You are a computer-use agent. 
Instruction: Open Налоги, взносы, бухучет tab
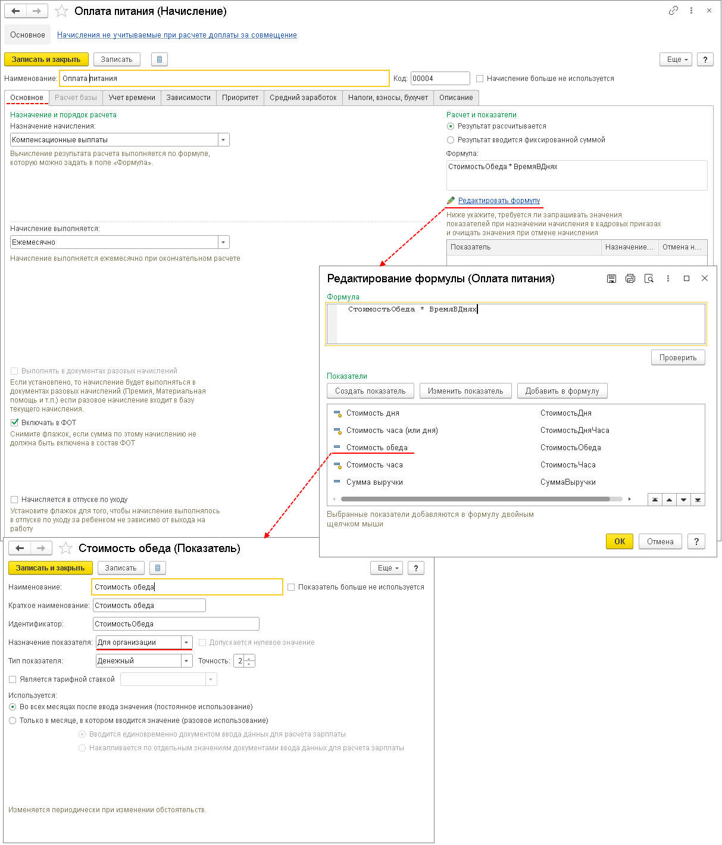(388, 98)
